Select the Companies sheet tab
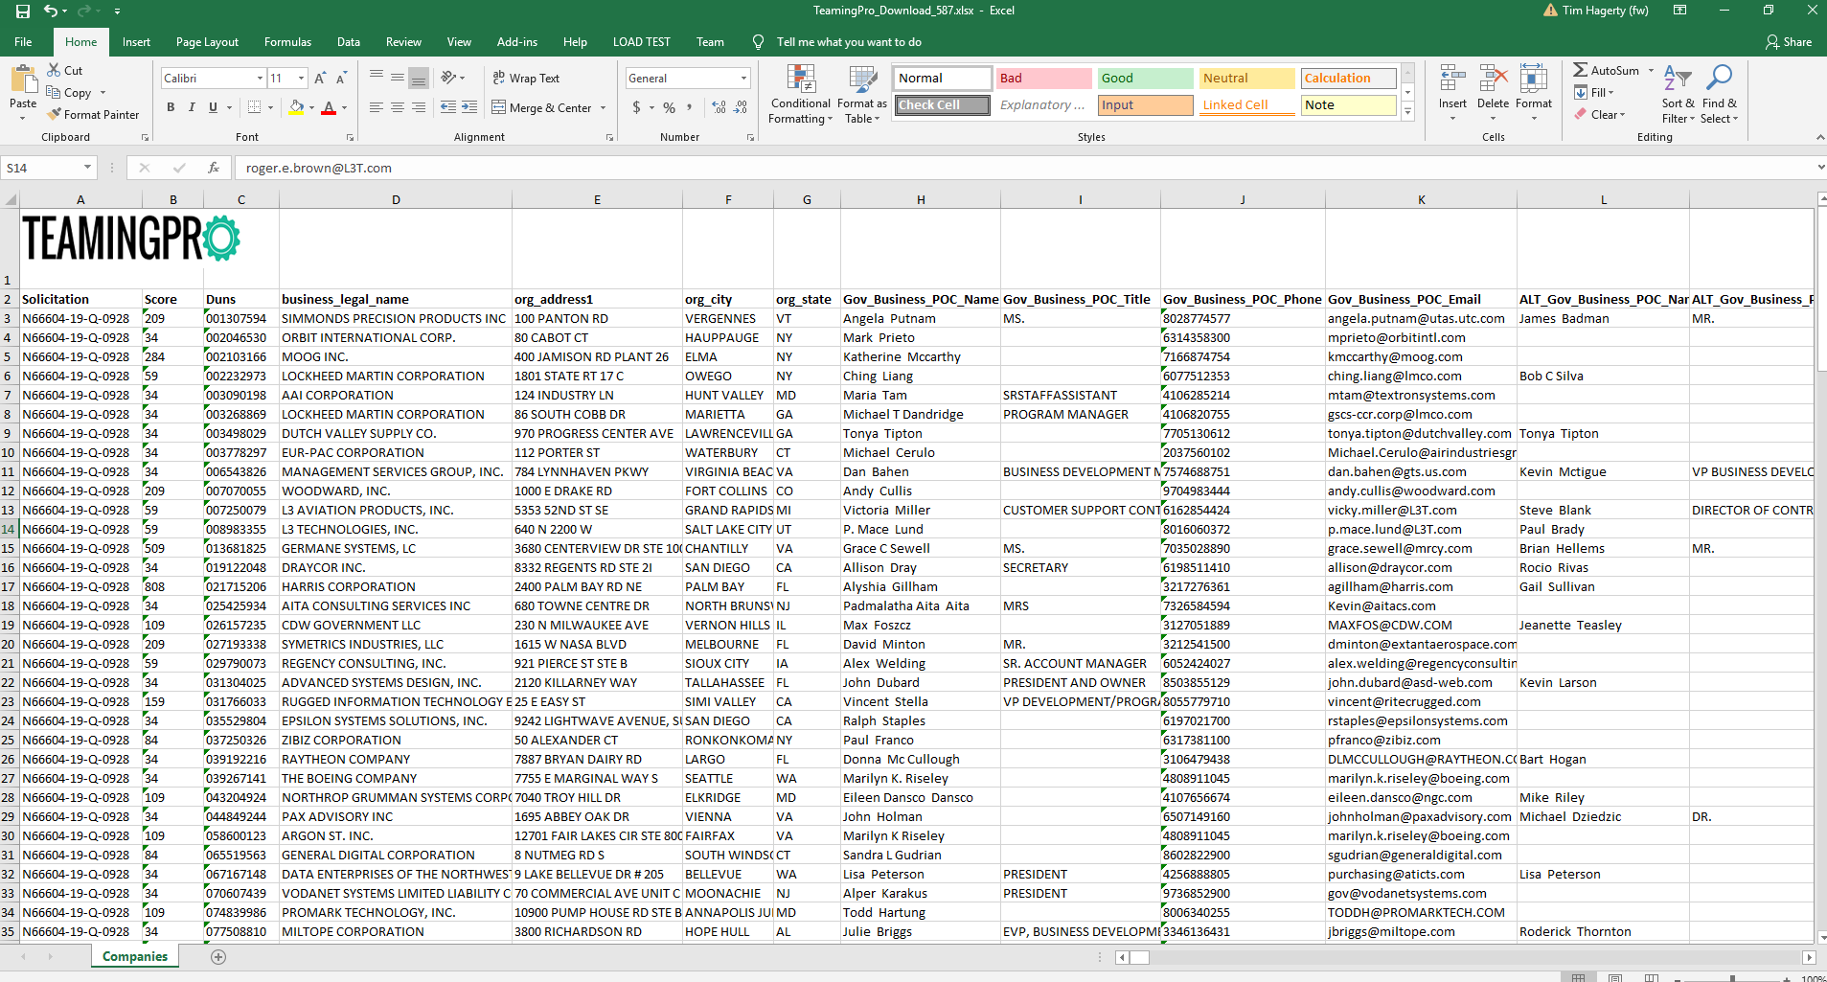This screenshot has height=982, width=1827. coord(135,956)
